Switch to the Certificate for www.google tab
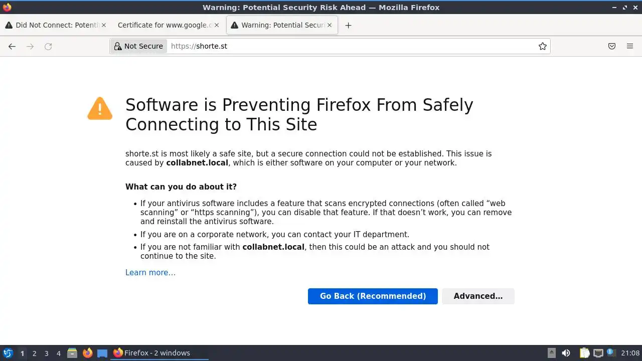 [163, 25]
